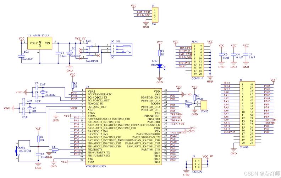281x178 pixels.
Task: Click resistor R7 0R on VBAT
Action: [73, 85]
